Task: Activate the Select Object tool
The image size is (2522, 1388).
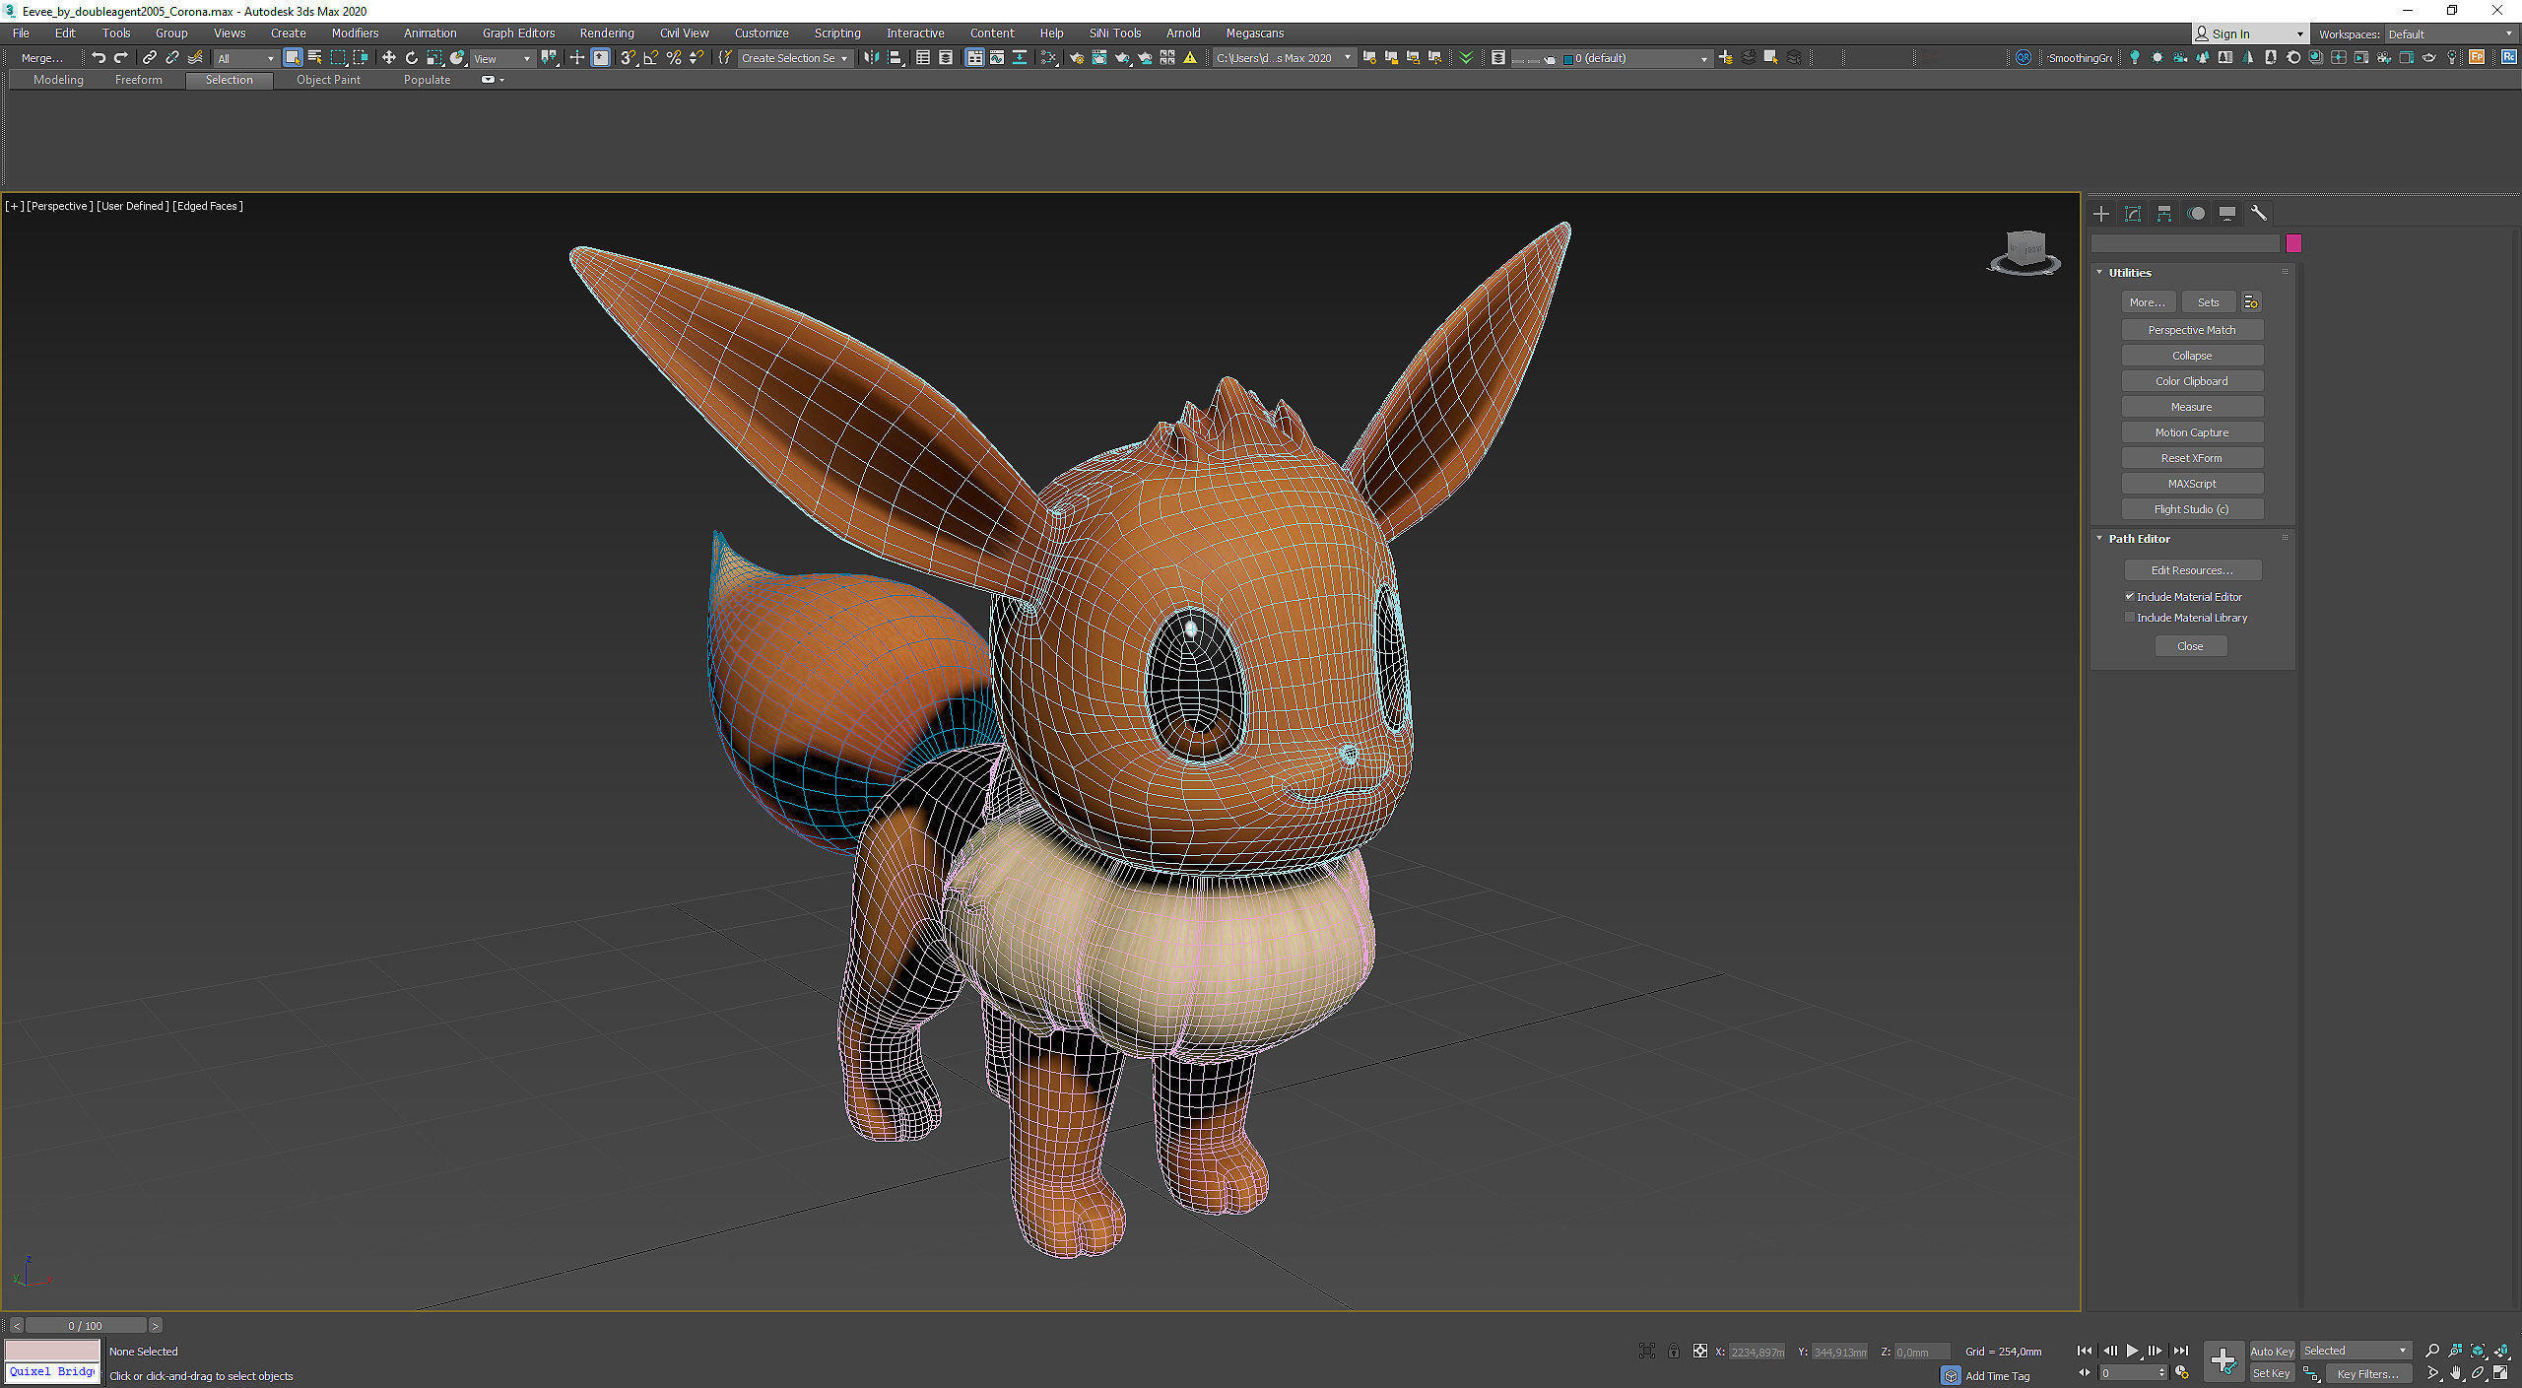Action: pyautogui.click(x=293, y=58)
